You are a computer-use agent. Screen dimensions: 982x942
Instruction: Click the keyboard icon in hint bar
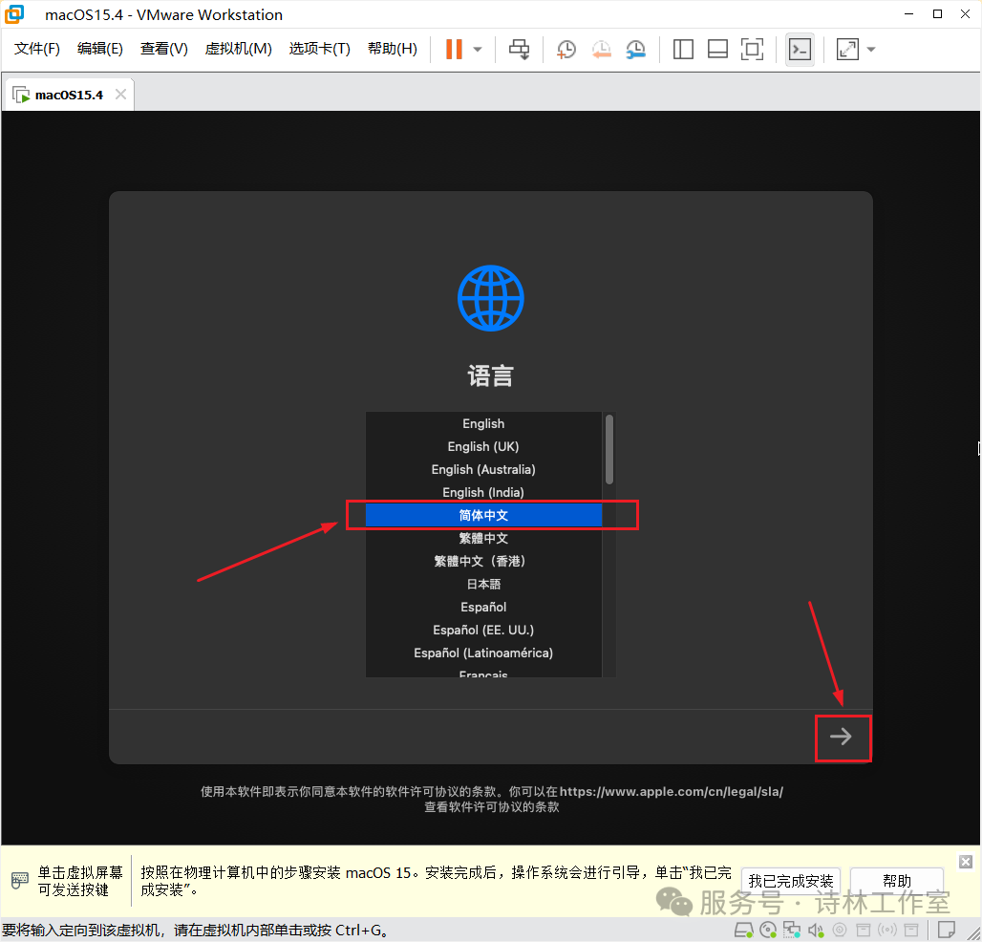click(x=20, y=881)
